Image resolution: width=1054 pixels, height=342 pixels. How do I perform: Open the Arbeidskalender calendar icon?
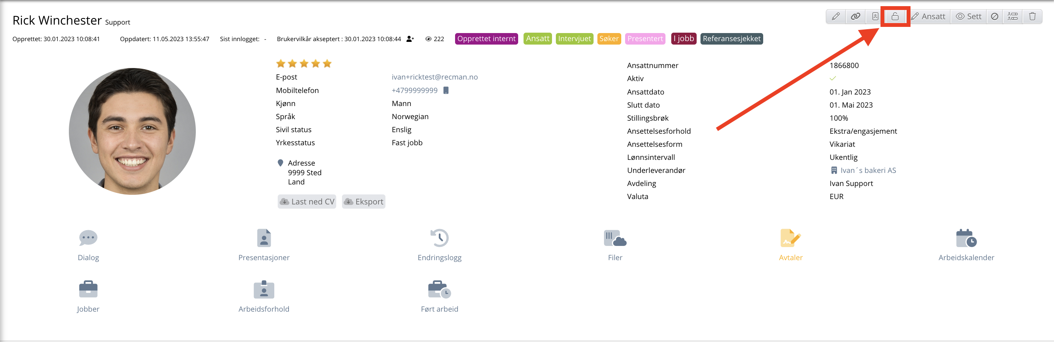[966, 238]
